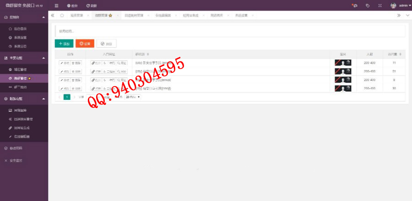The width and height of the screenshot is (412, 201).
Task: Click the first row thumbnail image
Action: pos(343,63)
